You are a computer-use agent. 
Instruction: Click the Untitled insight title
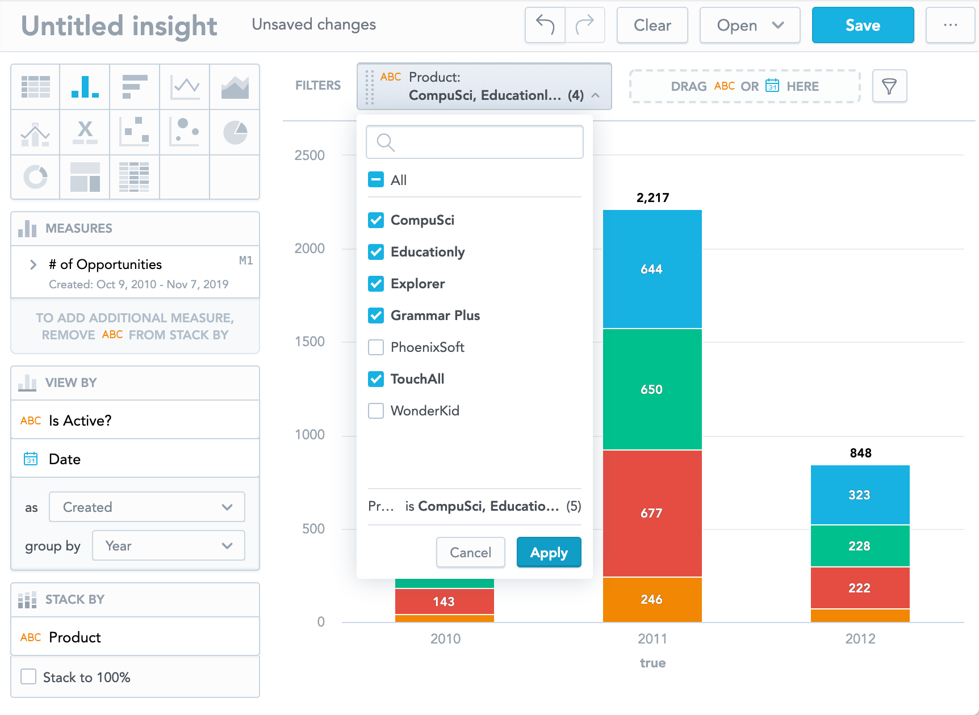coord(119,26)
